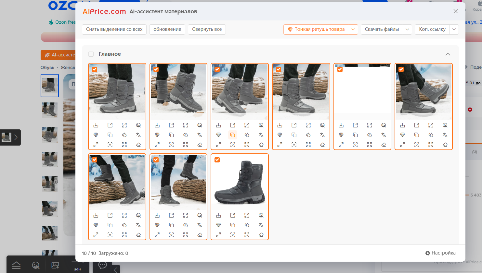482x273 pixels.
Task: Click eject-style icon in bottom dark toolbar
Action: coord(16,266)
